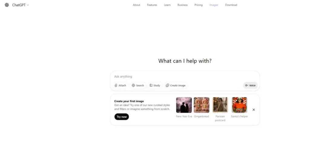This screenshot has height=155, width=310.
Task: Select the Create image icon button
Action: tap(167, 85)
